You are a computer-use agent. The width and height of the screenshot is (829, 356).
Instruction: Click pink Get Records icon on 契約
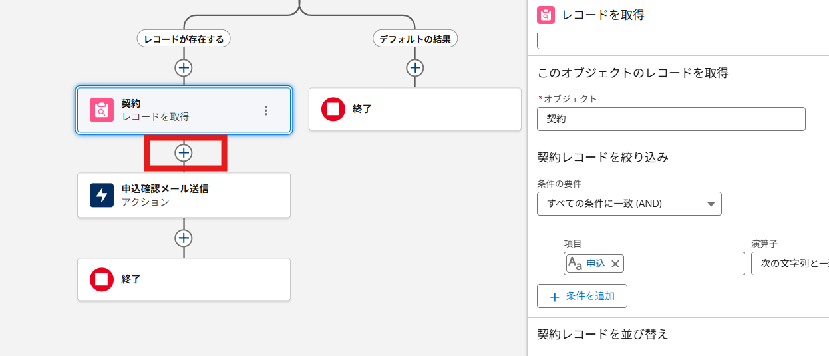pos(102,110)
